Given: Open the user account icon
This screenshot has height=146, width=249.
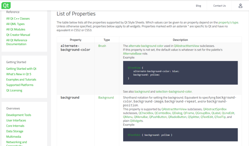Looking at the screenshot, I should pyautogui.click(x=240, y=6).
